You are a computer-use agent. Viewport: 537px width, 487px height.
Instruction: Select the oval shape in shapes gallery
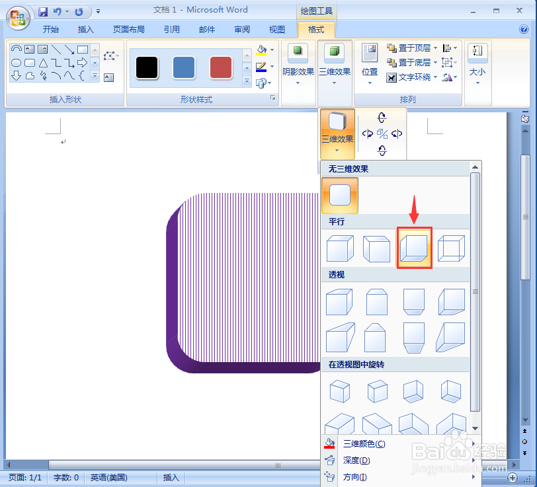pos(16,63)
